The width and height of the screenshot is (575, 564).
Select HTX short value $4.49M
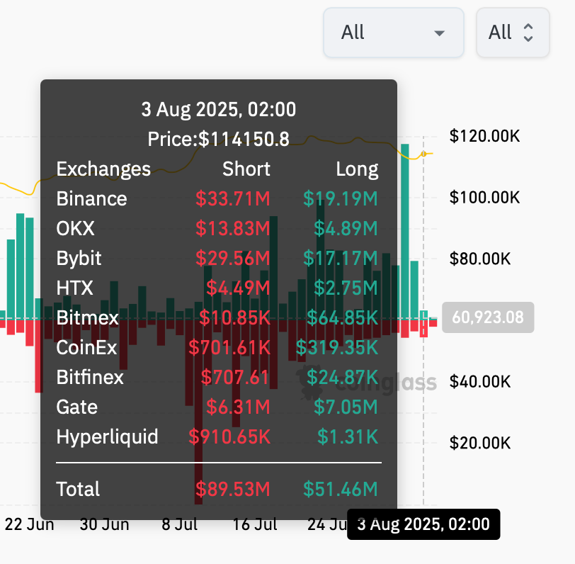pyautogui.click(x=238, y=288)
